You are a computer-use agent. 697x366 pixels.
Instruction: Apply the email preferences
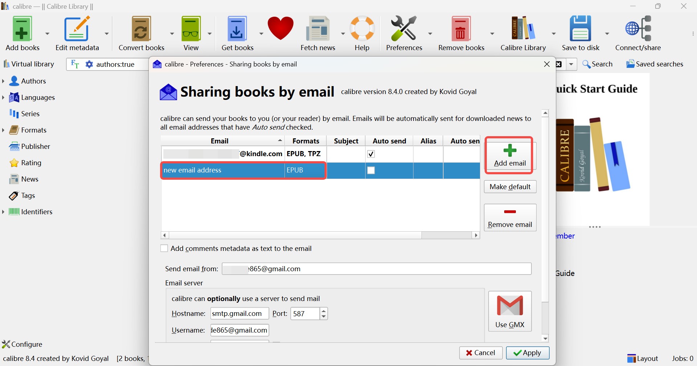click(x=528, y=353)
